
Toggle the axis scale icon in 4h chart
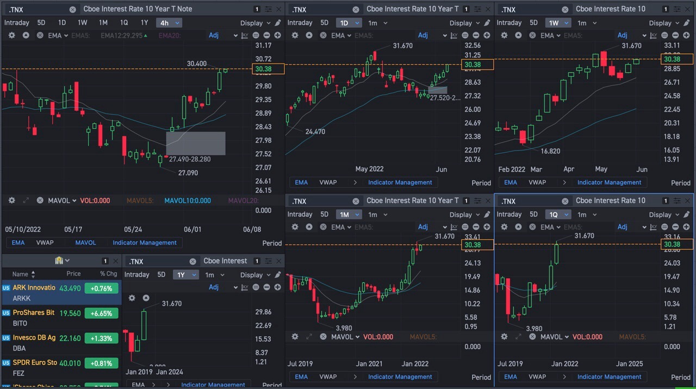tap(245, 35)
